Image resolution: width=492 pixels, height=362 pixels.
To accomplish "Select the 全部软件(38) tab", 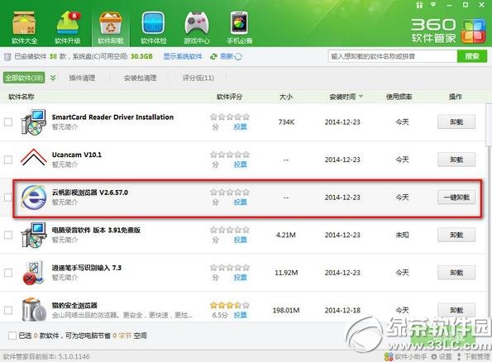I will point(24,78).
